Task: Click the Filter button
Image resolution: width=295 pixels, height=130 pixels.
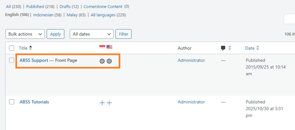Action: point(124,34)
